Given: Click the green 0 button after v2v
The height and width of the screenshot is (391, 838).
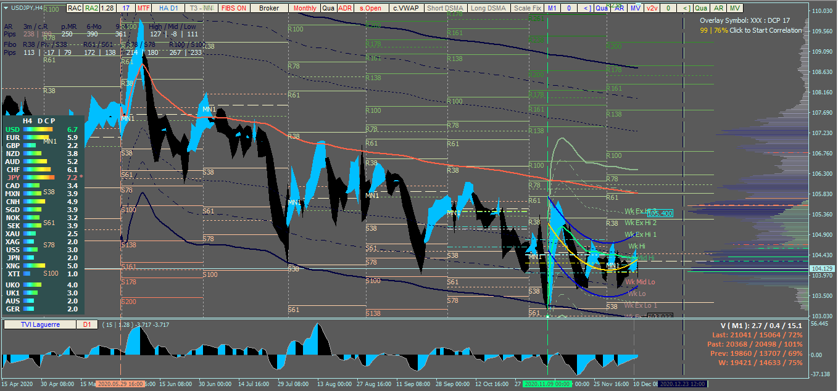Looking at the screenshot, I should click(x=668, y=8).
